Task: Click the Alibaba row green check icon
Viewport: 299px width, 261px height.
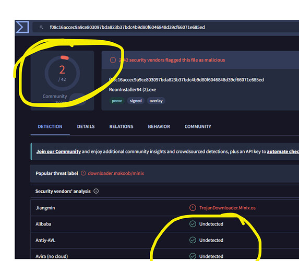Action: pyautogui.click(x=193, y=224)
